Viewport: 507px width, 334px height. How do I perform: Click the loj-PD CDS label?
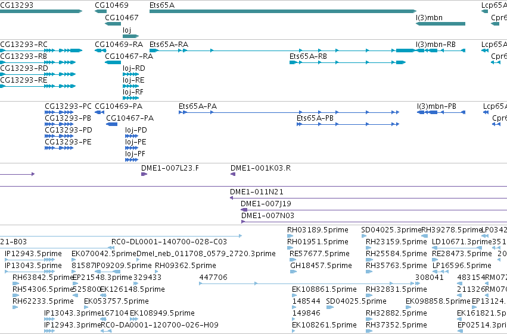click(x=136, y=130)
